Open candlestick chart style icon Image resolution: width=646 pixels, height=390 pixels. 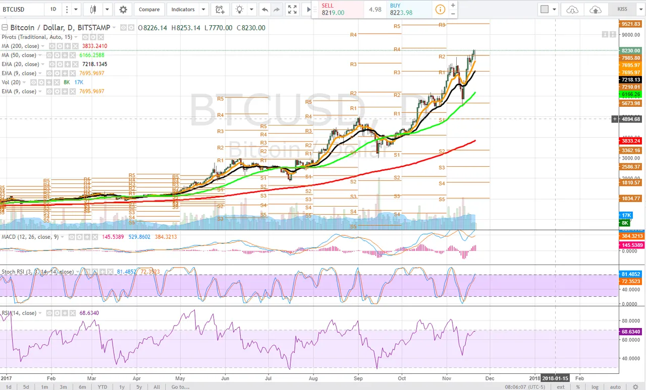click(x=92, y=10)
